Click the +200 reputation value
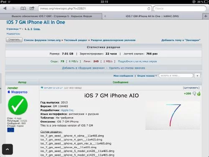The height and width of the screenshot is (157, 209). click(187, 93)
